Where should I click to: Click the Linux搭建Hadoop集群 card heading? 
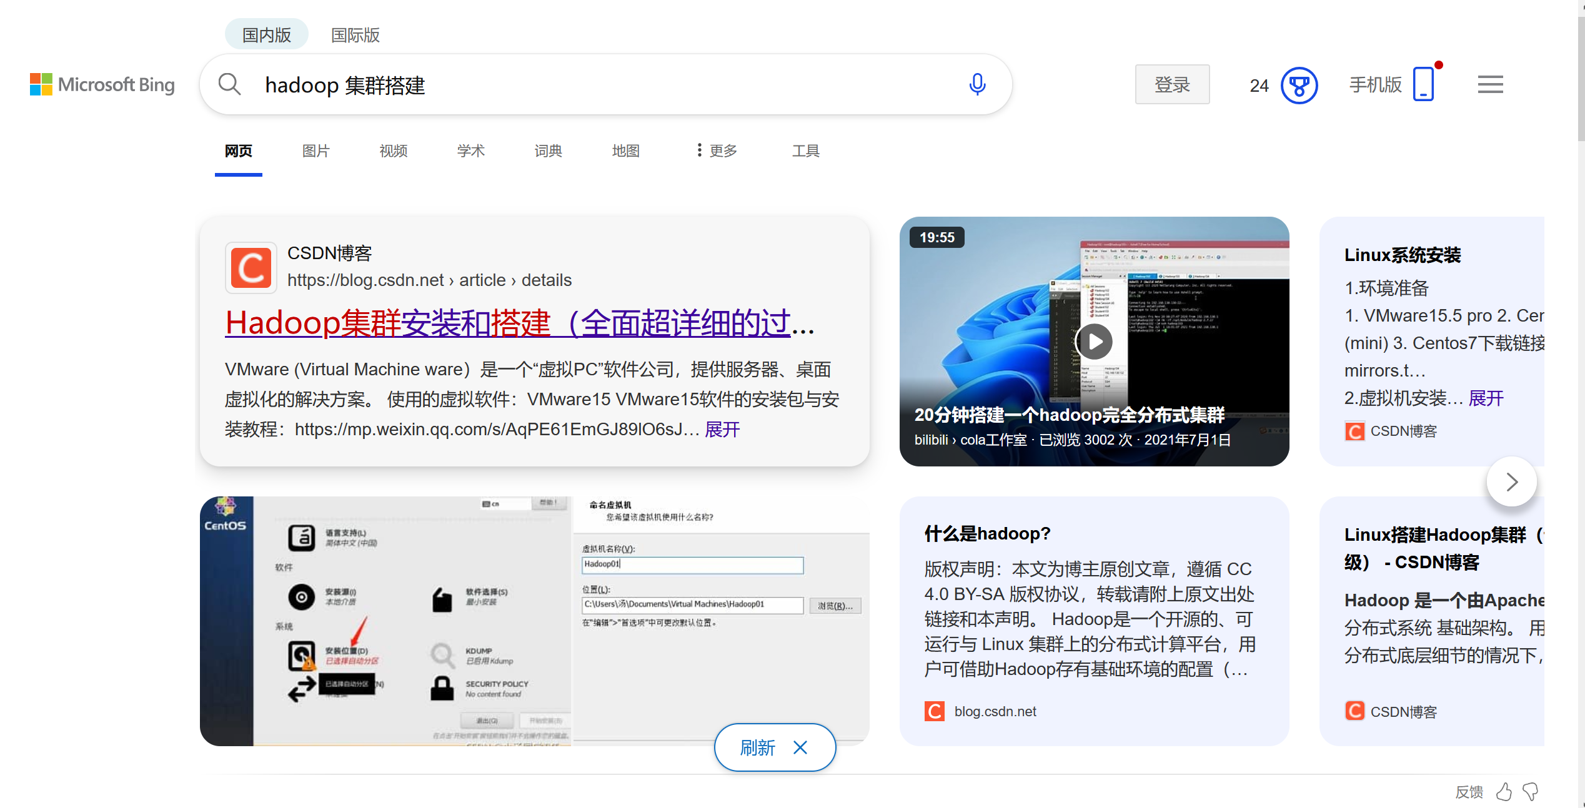[1443, 548]
